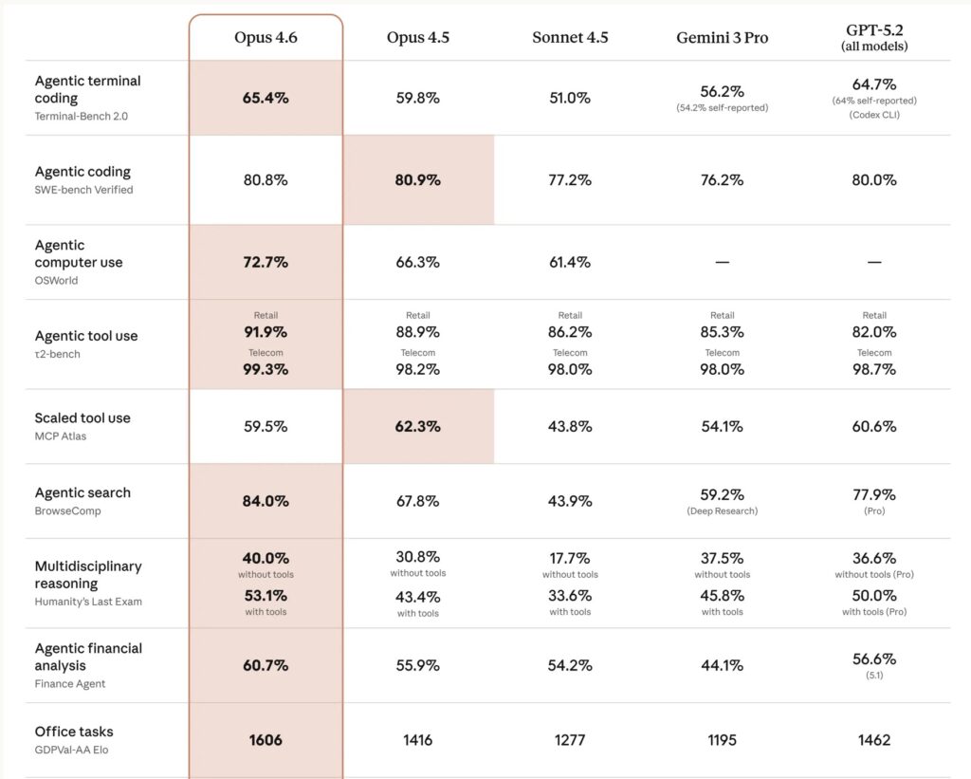Click the Office tasks row label

(74, 732)
